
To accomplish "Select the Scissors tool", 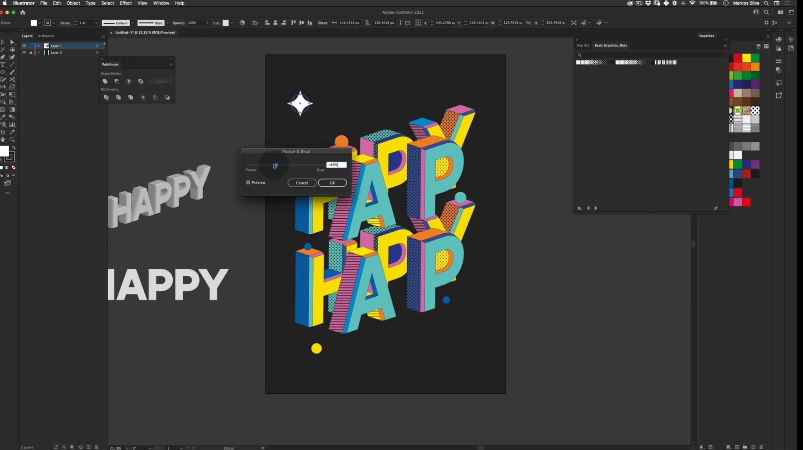I will (x=12, y=80).
